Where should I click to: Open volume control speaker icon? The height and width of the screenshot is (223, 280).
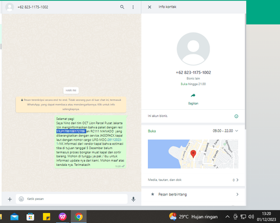click(x=251, y=217)
